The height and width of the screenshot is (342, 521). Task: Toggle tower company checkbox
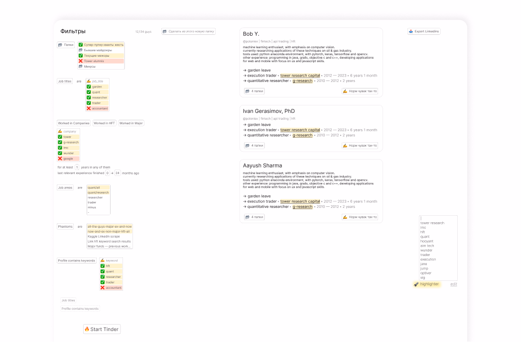[60, 137]
